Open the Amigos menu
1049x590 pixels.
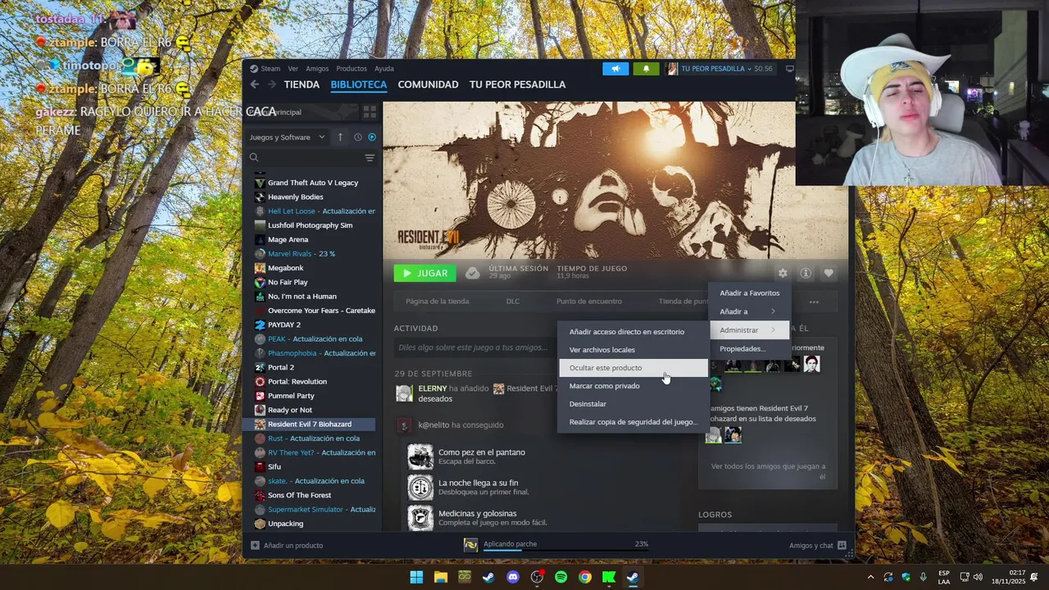317,69
